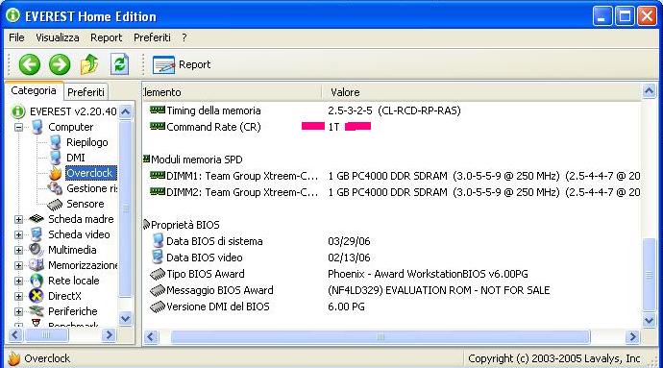Click the Scheda madre board icon

[x=37, y=219]
